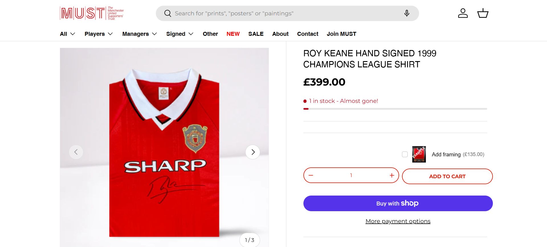The width and height of the screenshot is (547, 247).
Task: Open the SALE menu item
Action: [256, 34]
